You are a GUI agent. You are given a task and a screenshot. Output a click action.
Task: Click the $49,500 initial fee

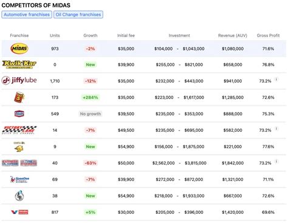click(x=126, y=130)
